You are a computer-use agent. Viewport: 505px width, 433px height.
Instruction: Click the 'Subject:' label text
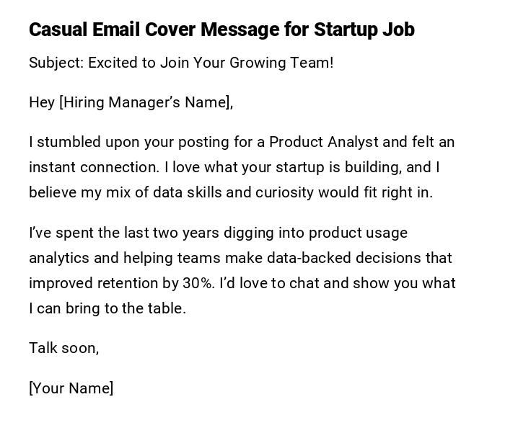pyautogui.click(x=56, y=63)
